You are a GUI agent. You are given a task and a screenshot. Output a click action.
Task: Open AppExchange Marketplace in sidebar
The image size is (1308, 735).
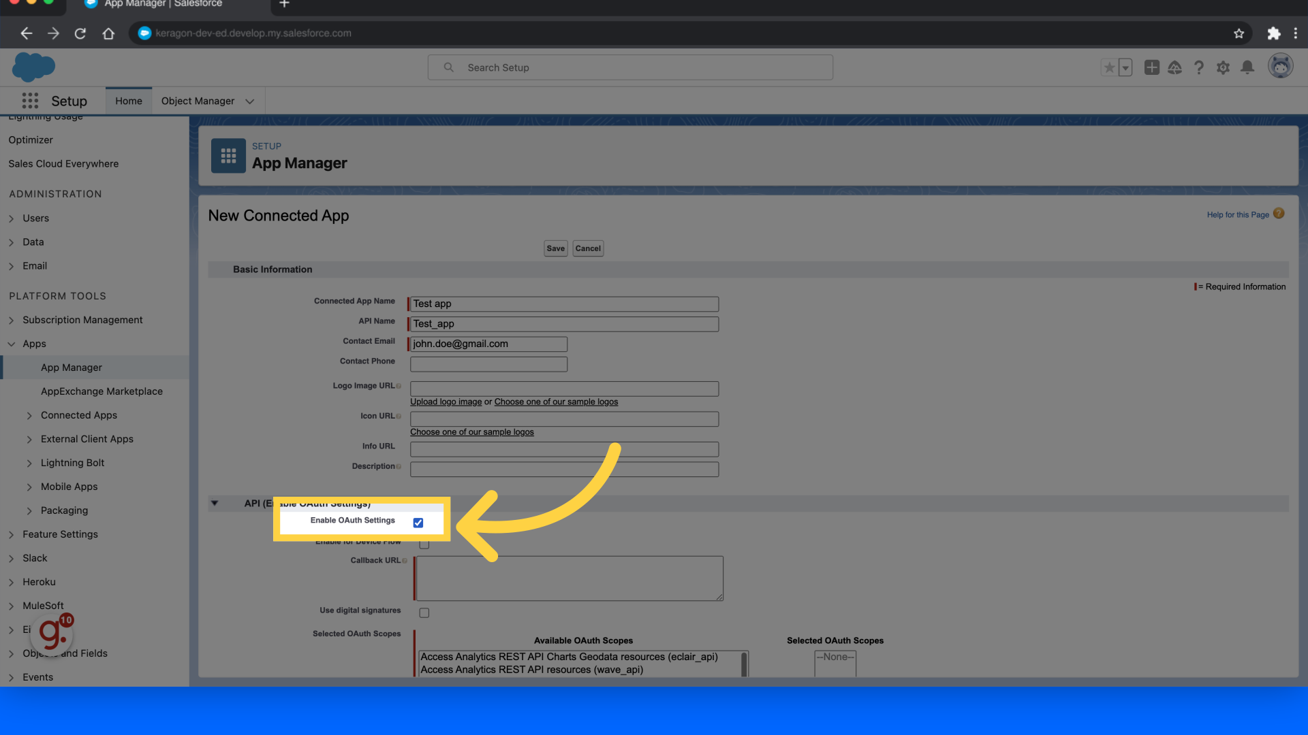[102, 391]
